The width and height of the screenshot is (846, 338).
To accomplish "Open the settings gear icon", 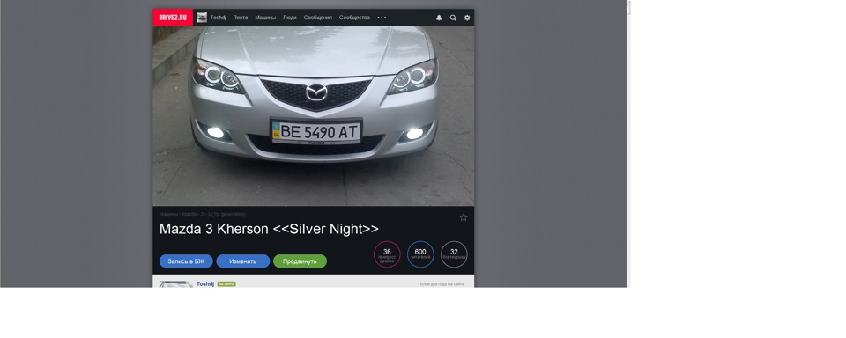I will pyautogui.click(x=467, y=18).
